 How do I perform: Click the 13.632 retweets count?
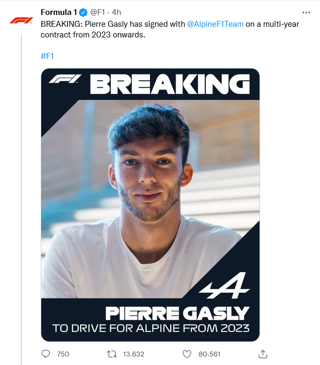pos(134,354)
